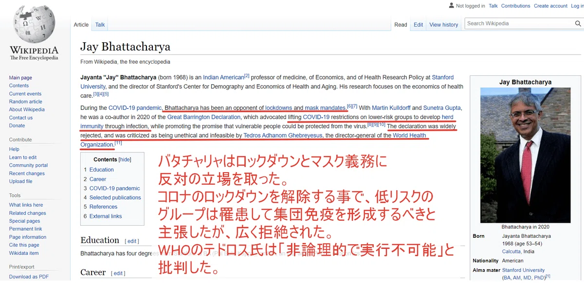Open the Stanford University alma mater link
The width and height of the screenshot is (584, 283).
click(523, 270)
